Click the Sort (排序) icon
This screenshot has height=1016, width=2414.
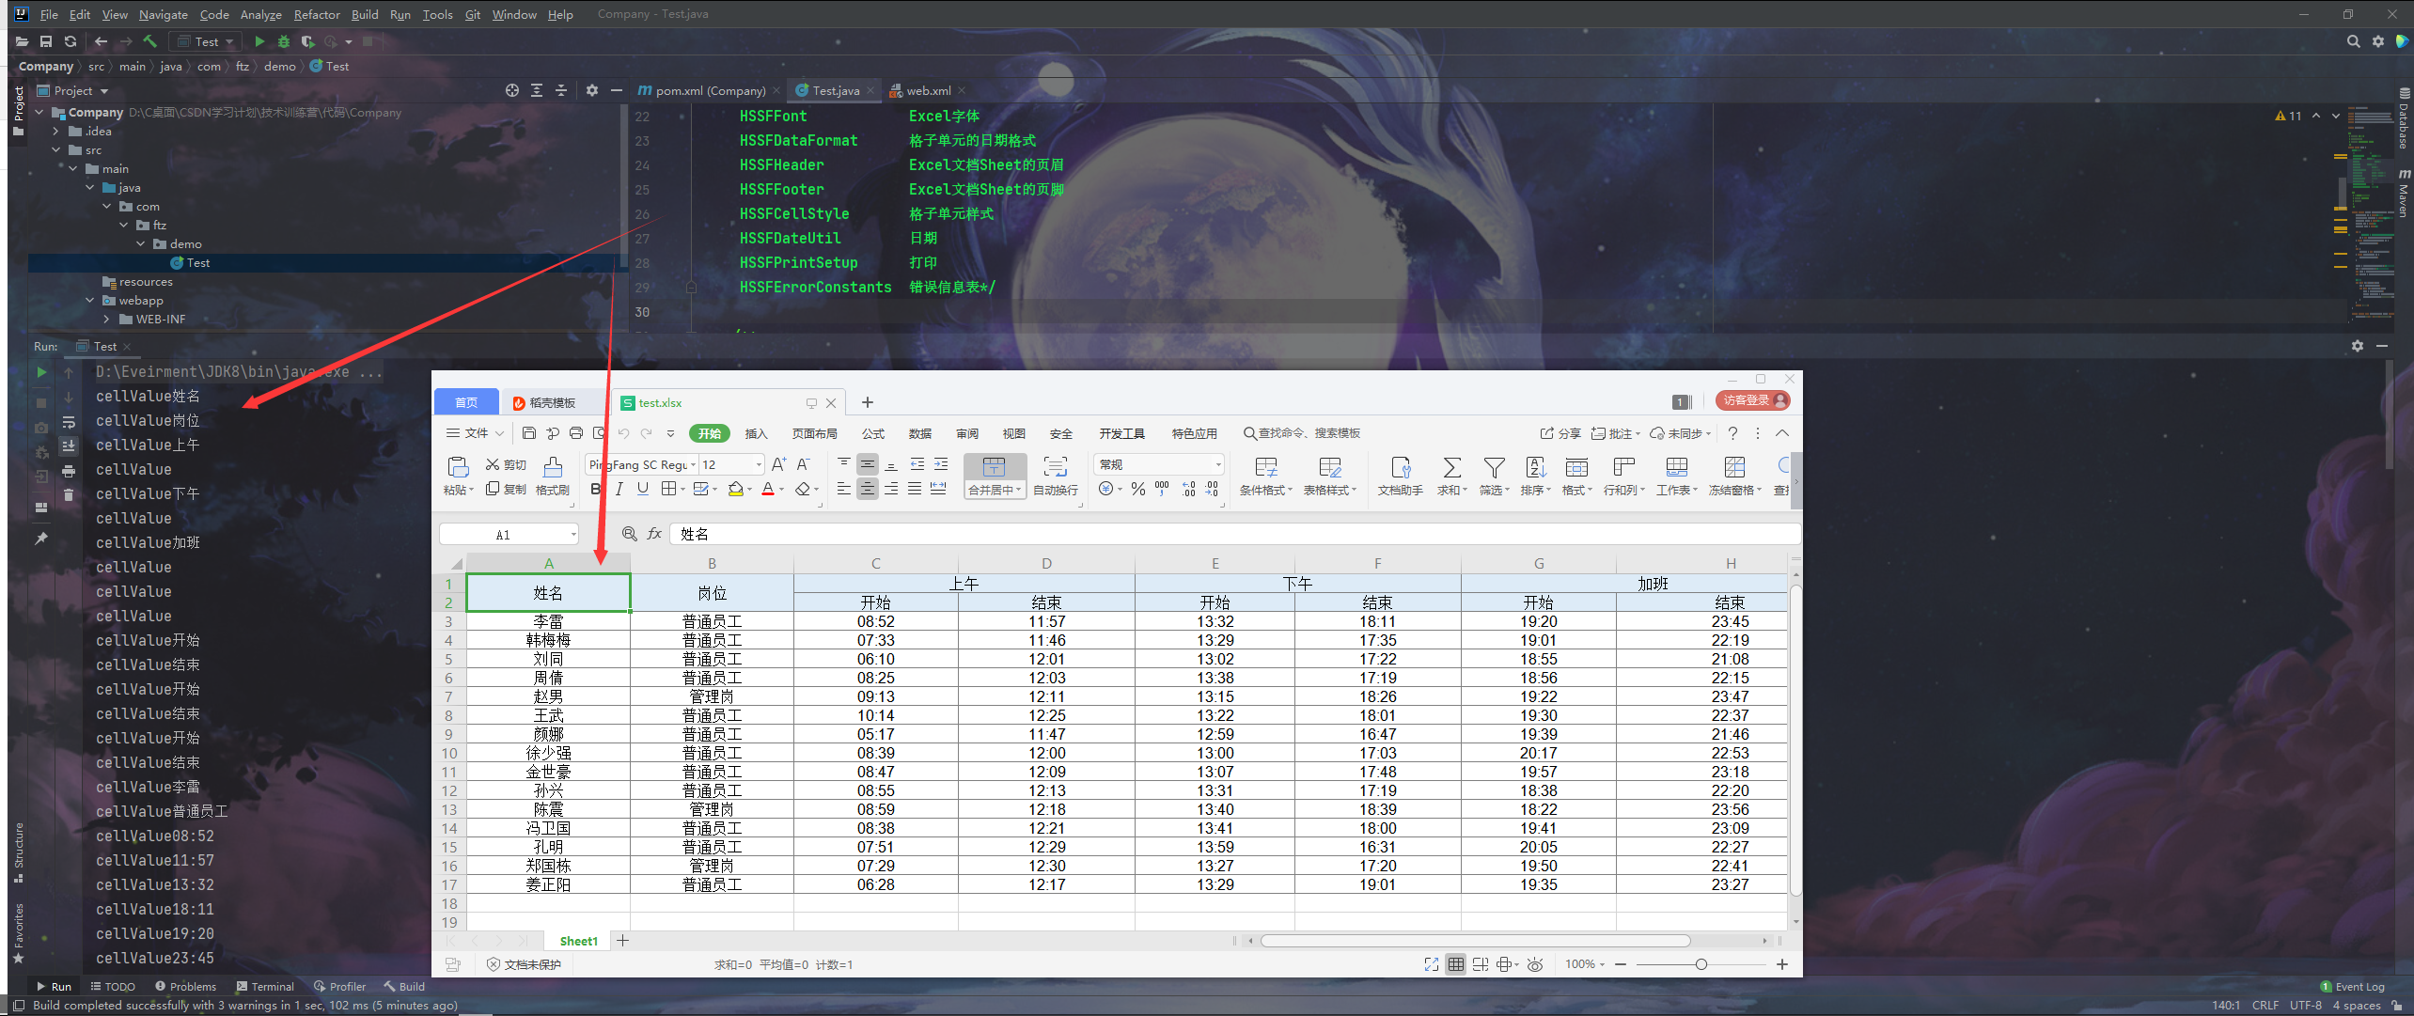tap(1535, 477)
